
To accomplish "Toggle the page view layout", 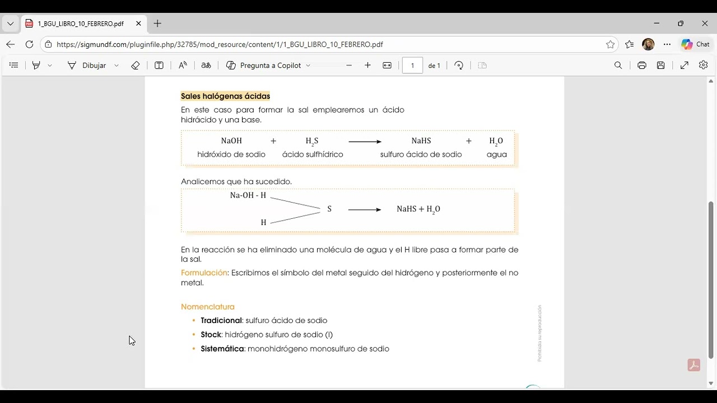I will point(482,65).
